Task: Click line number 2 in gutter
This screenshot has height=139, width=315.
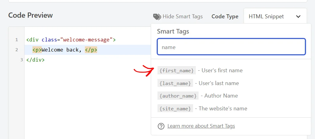Action: coord(17,50)
